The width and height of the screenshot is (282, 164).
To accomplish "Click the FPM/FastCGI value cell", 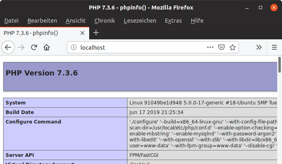I will click(x=202, y=155).
